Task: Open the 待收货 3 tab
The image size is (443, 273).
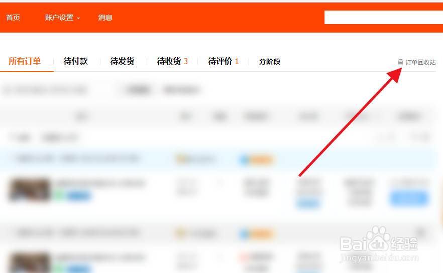Action: 172,61
